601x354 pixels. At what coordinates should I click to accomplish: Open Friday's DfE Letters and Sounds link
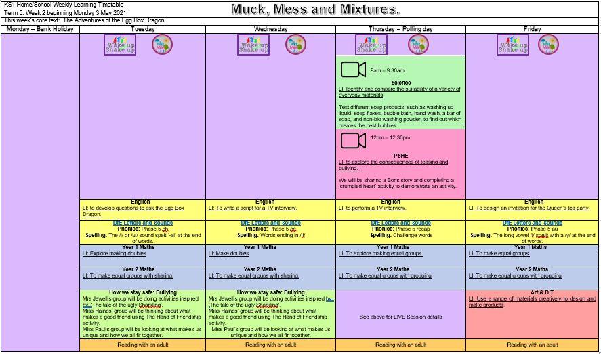532,223
